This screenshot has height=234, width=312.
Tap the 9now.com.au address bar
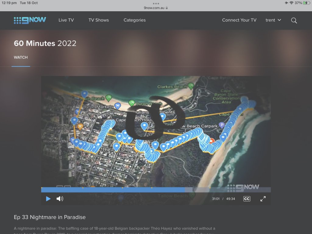[x=156, y=8]
